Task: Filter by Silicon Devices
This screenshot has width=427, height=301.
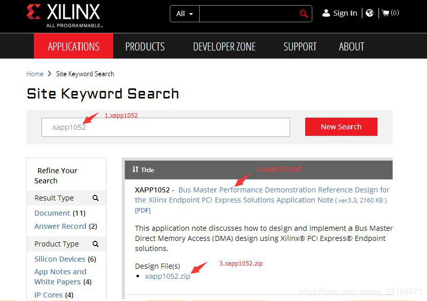Action: pyautogui.click(x=60, y=259)
